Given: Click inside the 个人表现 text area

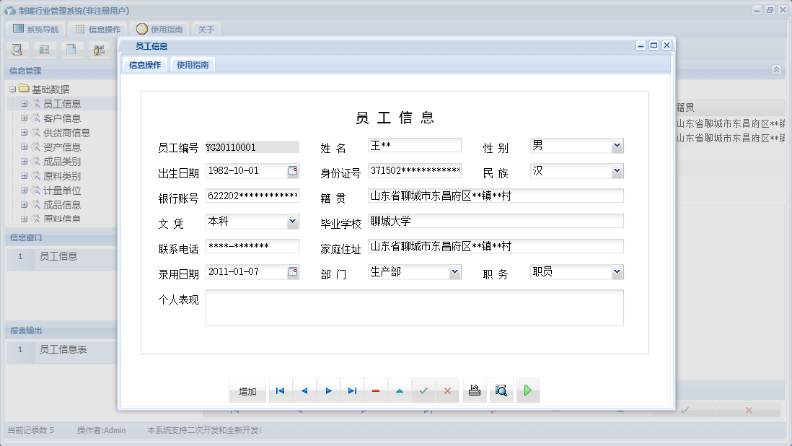Looking at the screenshot, I should pyautogui.click(x=415, y=307).
